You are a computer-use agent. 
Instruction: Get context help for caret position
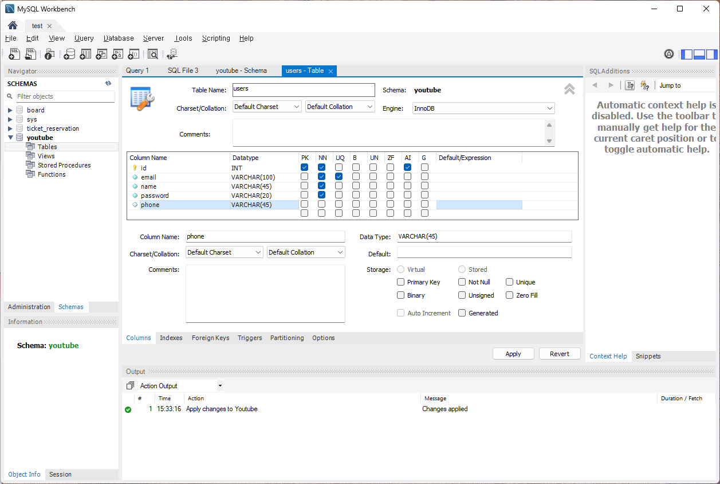point(630,85)
